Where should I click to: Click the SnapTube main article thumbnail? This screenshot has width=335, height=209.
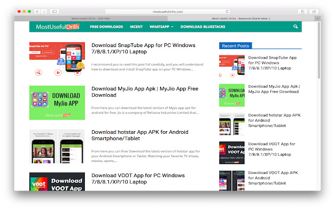(57, 59)
